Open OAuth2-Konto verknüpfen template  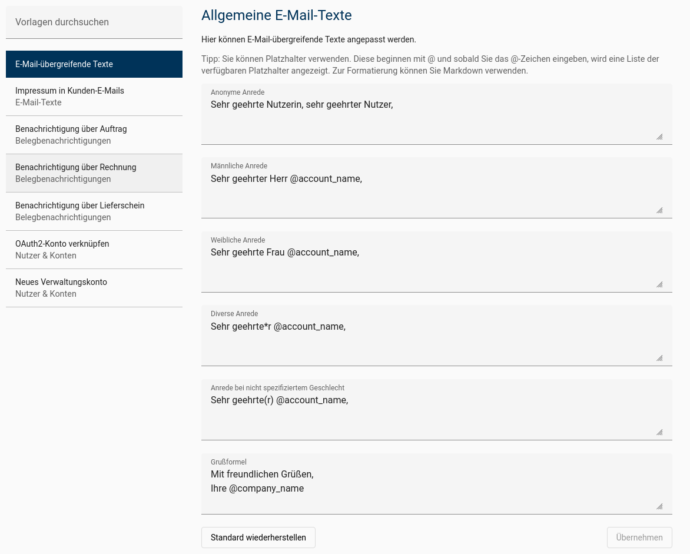[x=94, y=250]
